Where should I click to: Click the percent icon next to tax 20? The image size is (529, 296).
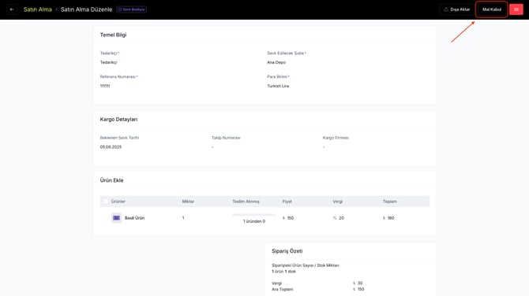(x=335, y=218)
